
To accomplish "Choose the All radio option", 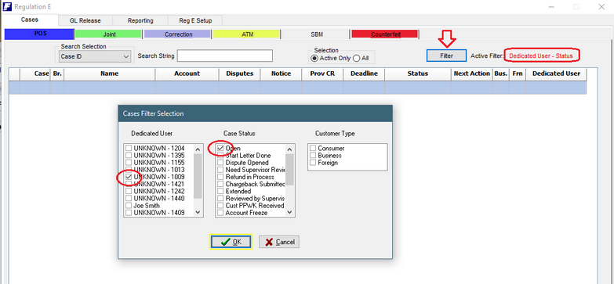I will click(x=356, y=58).
